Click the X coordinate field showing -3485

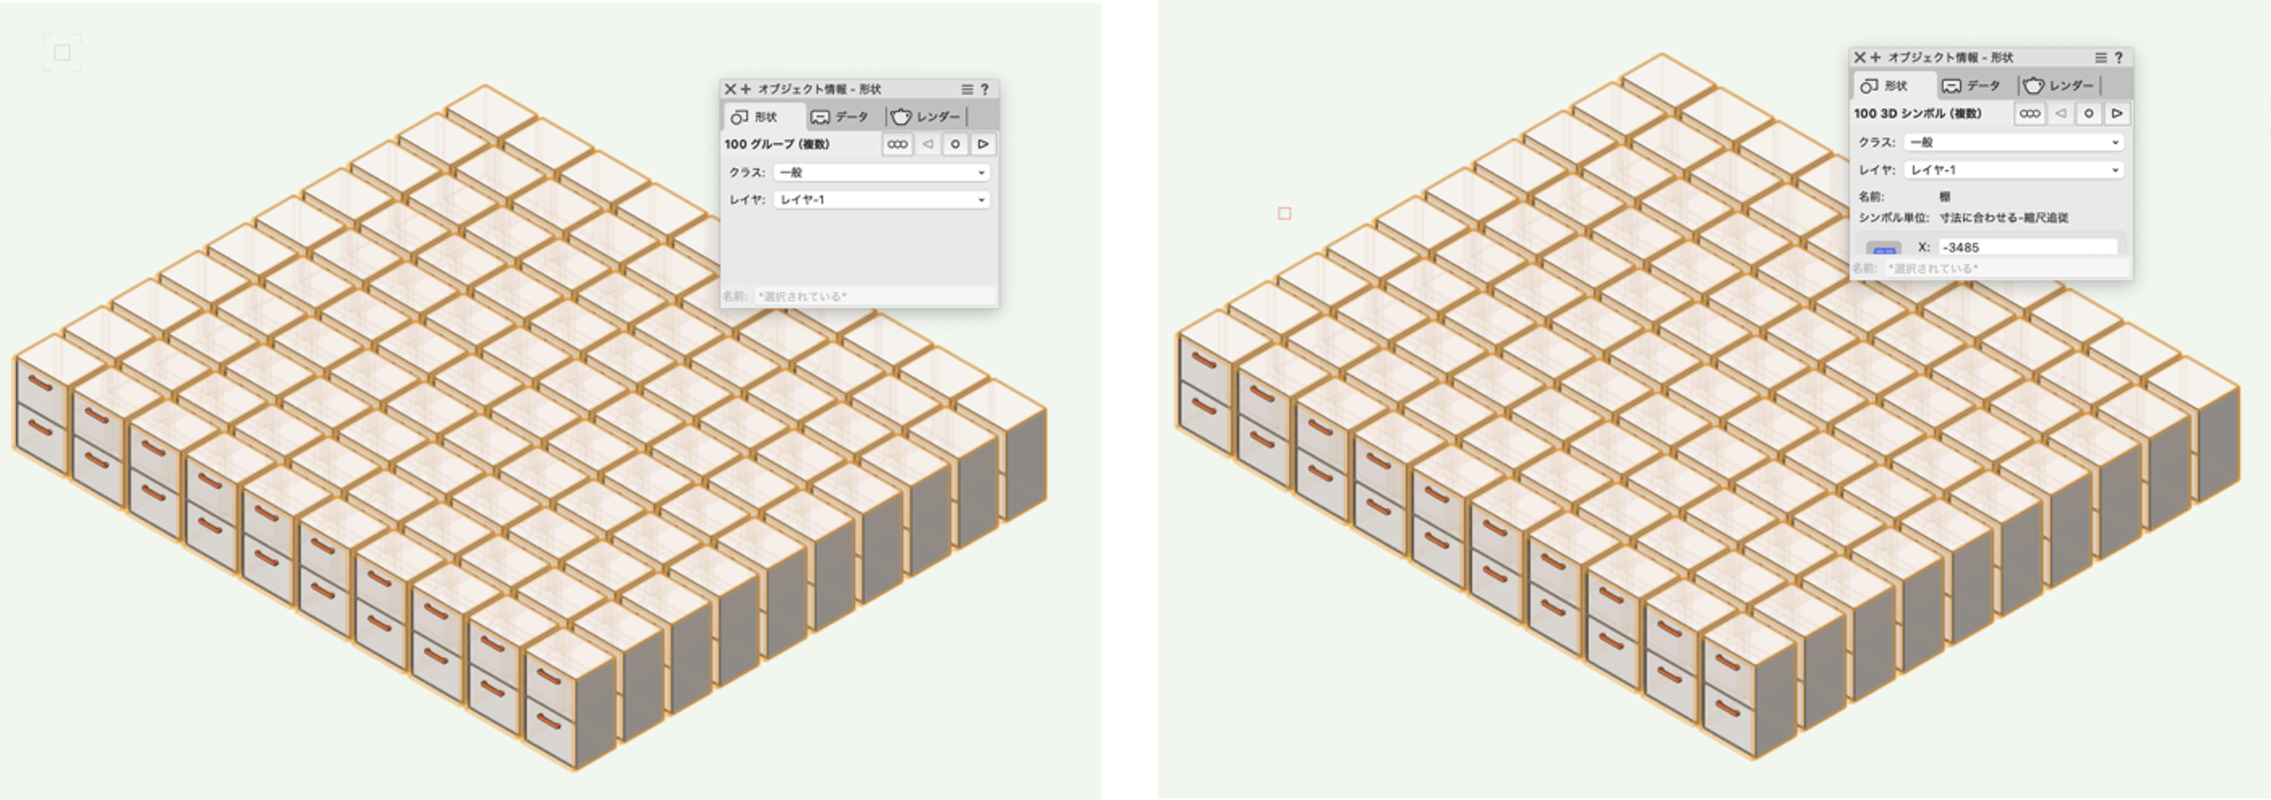click(2027, 248)
